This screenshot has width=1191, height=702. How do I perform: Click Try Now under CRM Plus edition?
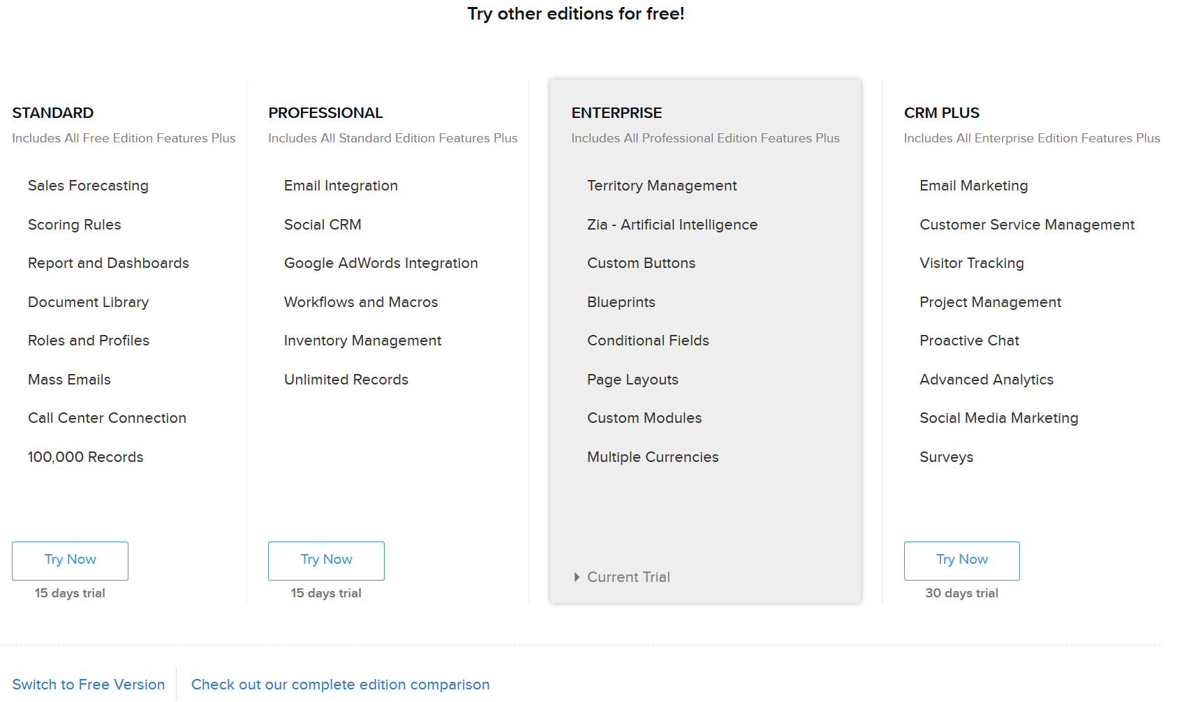(x=961, y=560)
